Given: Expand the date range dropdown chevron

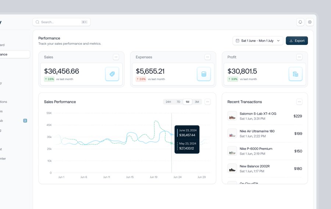Looking at the screenshot, I should point(278,41).
